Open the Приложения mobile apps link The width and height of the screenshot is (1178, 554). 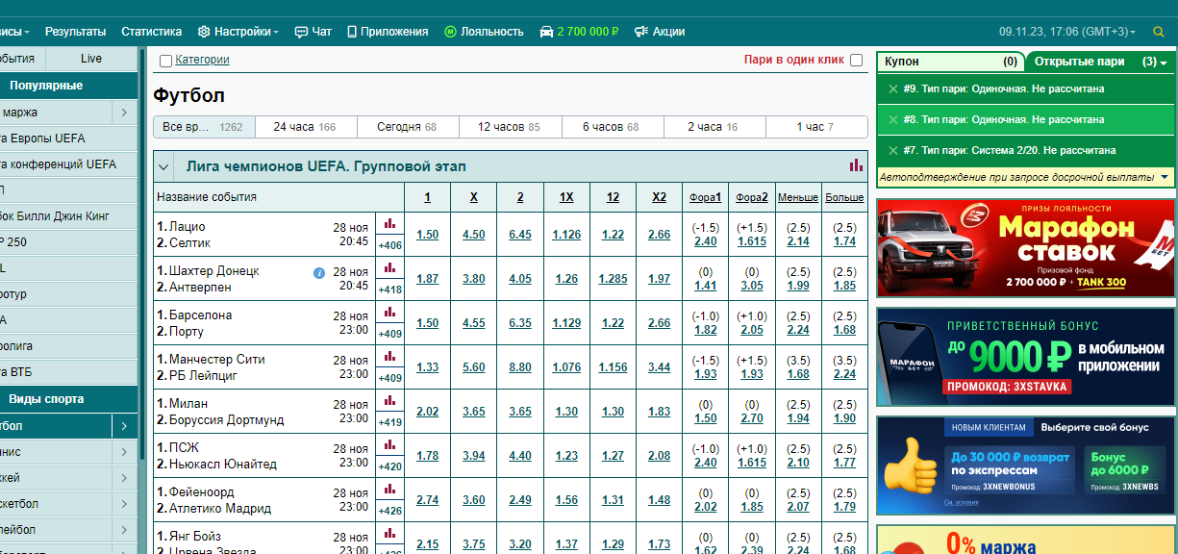[x=388, y=32]
